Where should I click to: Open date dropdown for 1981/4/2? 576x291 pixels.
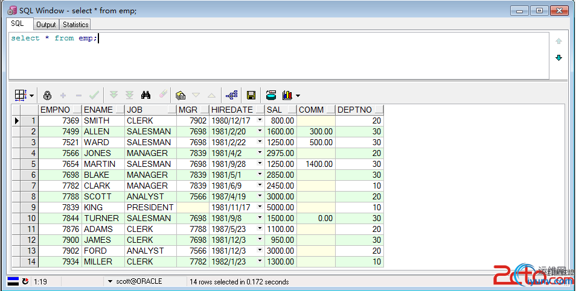[x=260, y=152]
